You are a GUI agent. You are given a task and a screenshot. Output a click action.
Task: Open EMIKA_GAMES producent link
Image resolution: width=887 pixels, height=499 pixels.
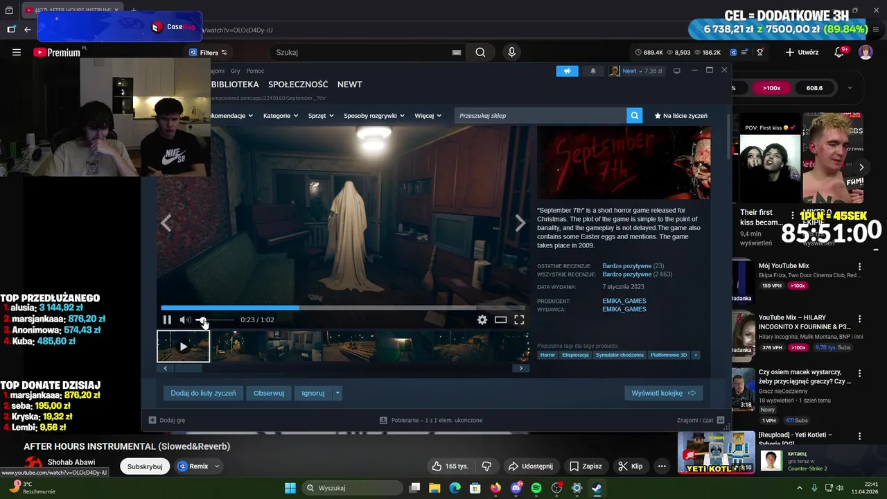pyautogui.click(x=624, y=301)
